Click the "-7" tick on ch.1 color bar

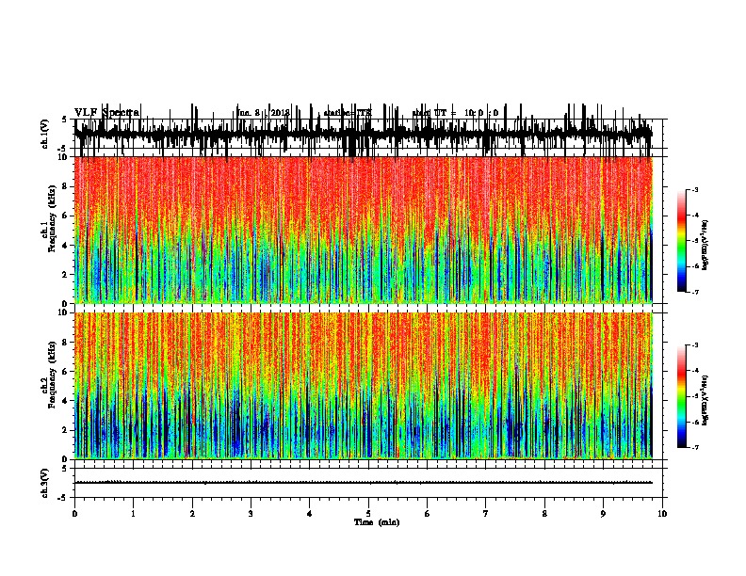click(x=694, y=292)
